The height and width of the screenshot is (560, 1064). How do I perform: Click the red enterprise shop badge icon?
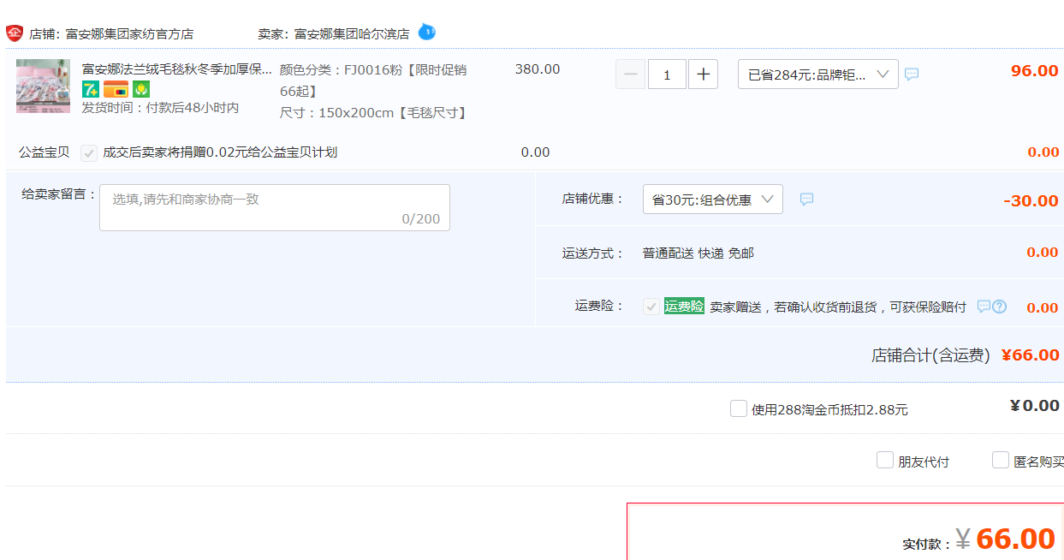coord(15,33)
